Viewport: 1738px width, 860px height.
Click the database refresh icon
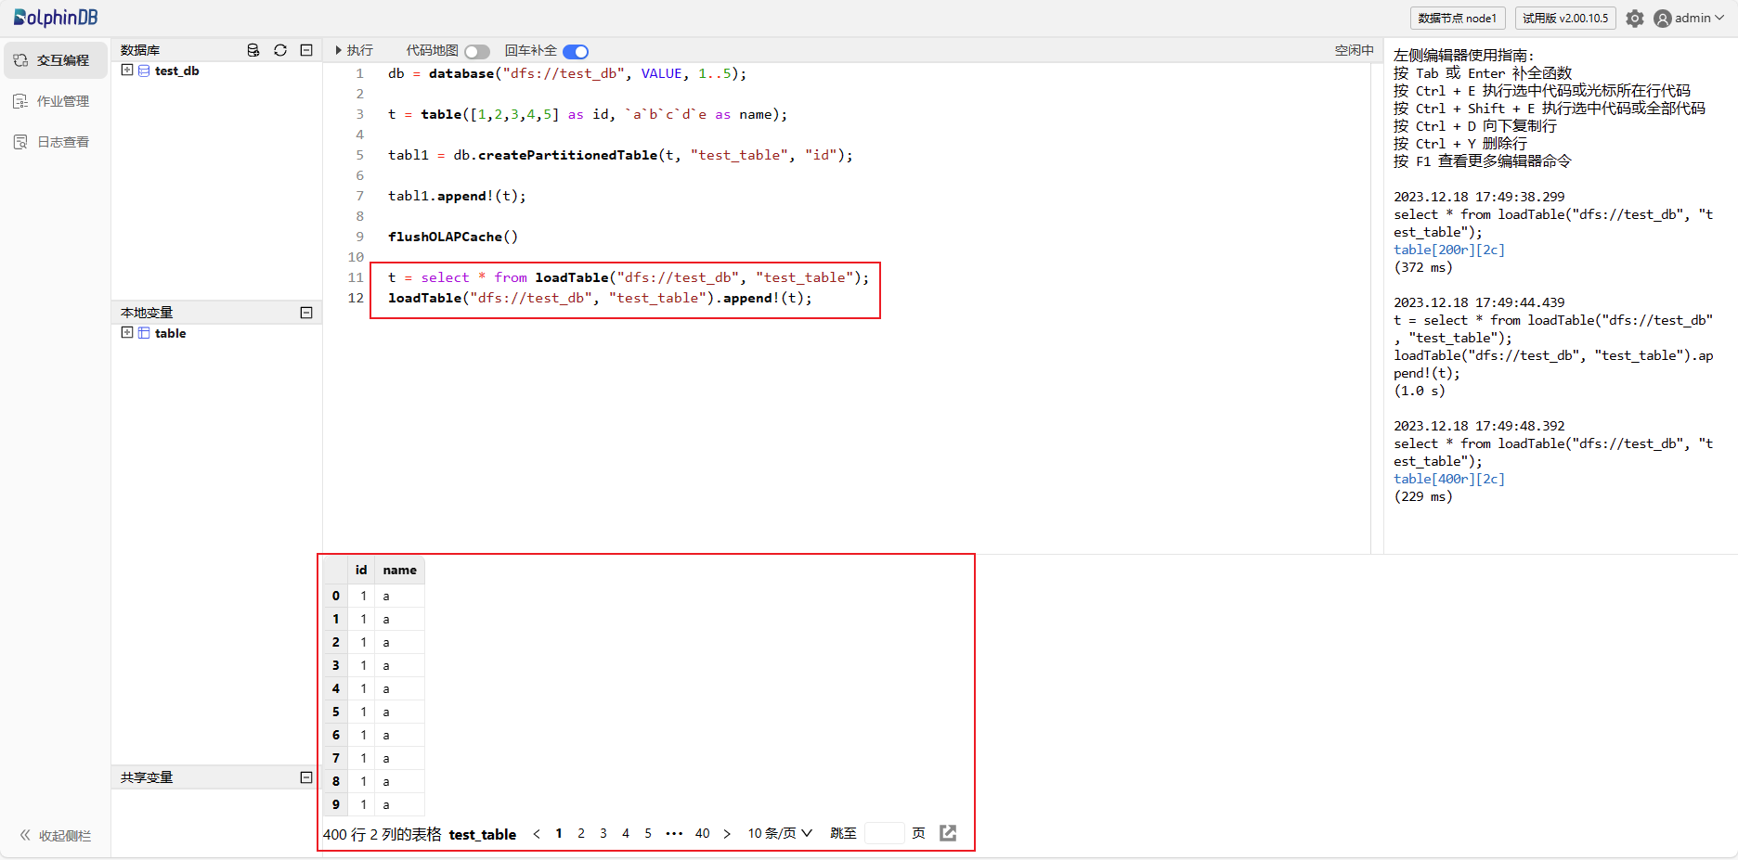280,50
